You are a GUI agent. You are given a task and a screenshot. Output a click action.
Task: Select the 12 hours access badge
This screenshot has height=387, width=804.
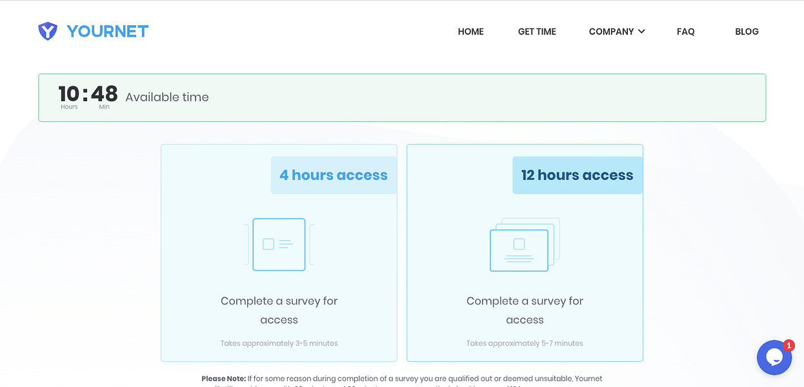tap(577, 175)
